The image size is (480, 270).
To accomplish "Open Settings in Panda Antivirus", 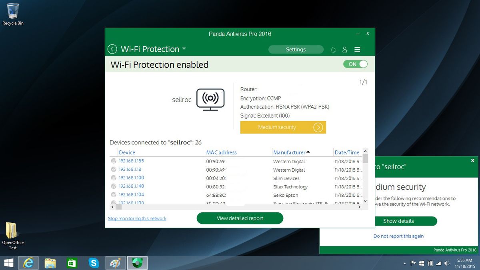I will point(296,50).
